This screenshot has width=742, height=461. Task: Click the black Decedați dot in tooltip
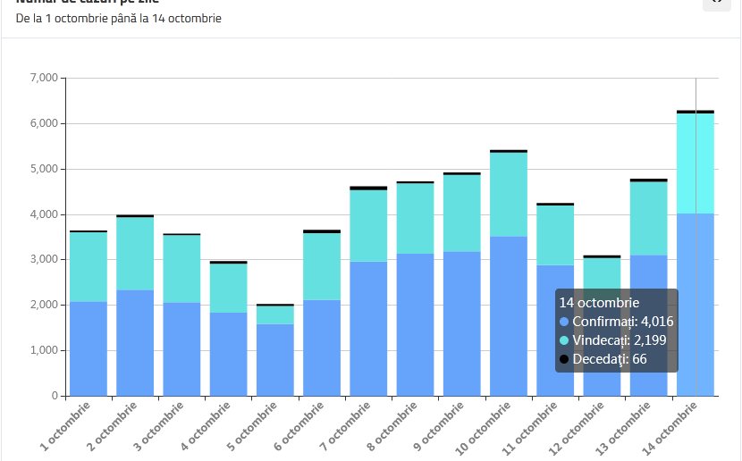[564, 359]
